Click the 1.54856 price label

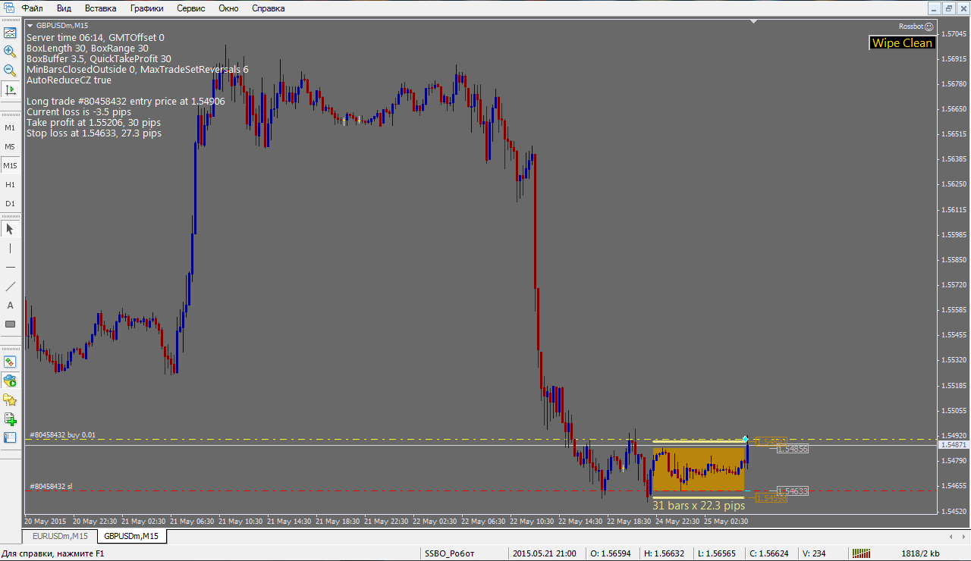coord(793,449)
